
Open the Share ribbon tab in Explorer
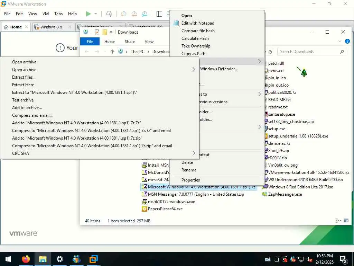(x=130, y=42)
